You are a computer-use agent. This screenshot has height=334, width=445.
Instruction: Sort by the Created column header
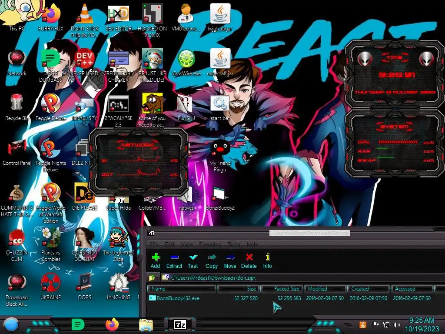coord(369,289)
